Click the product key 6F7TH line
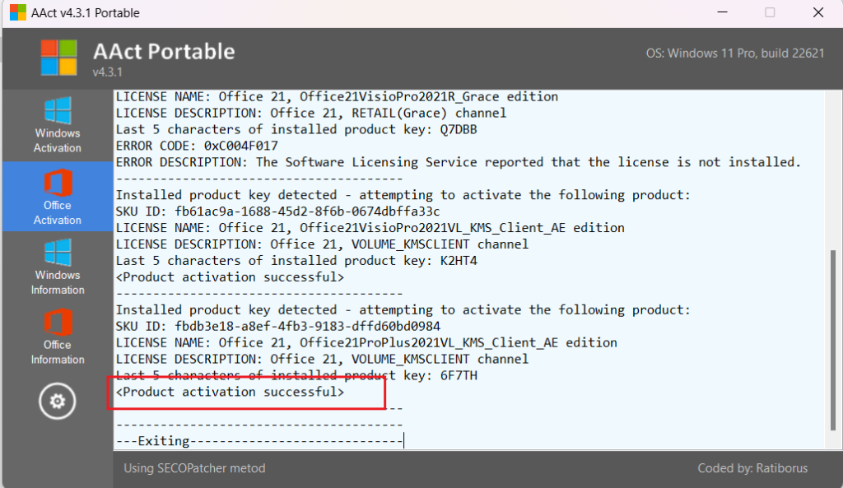The image size is (843, 488). click(296, 376)
